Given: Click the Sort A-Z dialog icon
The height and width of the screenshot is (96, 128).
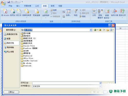Looking at the screenshot, I should (x=68, y=11).
